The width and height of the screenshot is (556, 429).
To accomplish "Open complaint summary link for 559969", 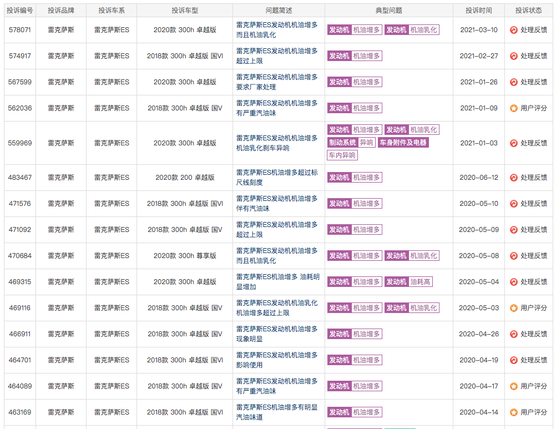I will (277, 143).
